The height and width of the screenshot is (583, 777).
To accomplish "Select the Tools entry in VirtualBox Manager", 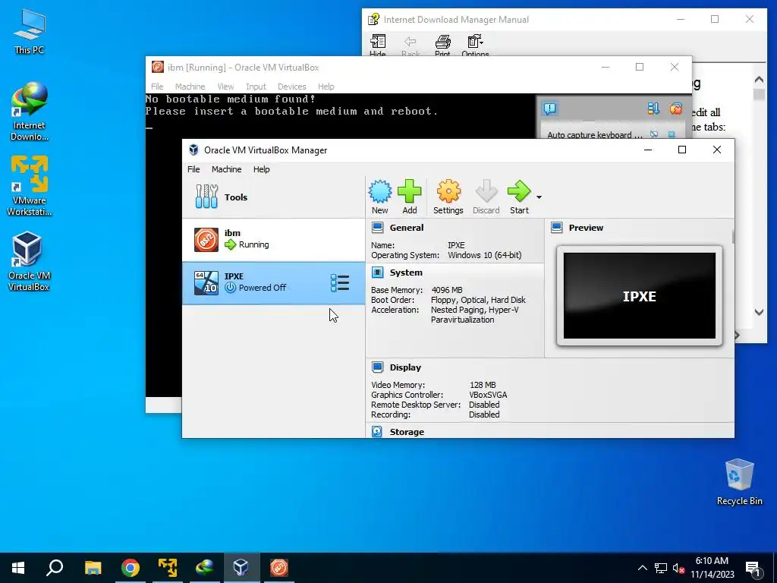I will click(x=273, y=197).
